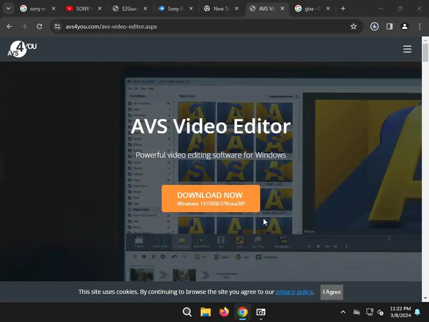Open the hamburger menu on the site
The image size is (429, 322).
tap(407, 49)
